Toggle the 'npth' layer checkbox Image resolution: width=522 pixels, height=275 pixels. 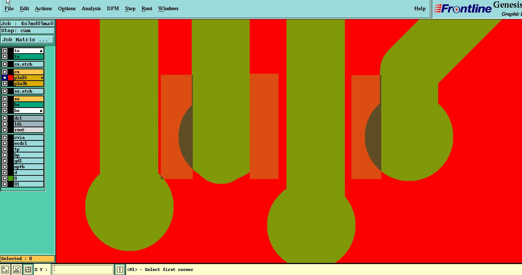click(x=5, y=167)
